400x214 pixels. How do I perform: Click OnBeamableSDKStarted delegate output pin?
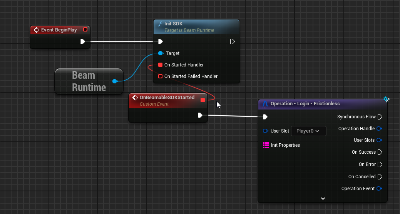pos(203,100)
